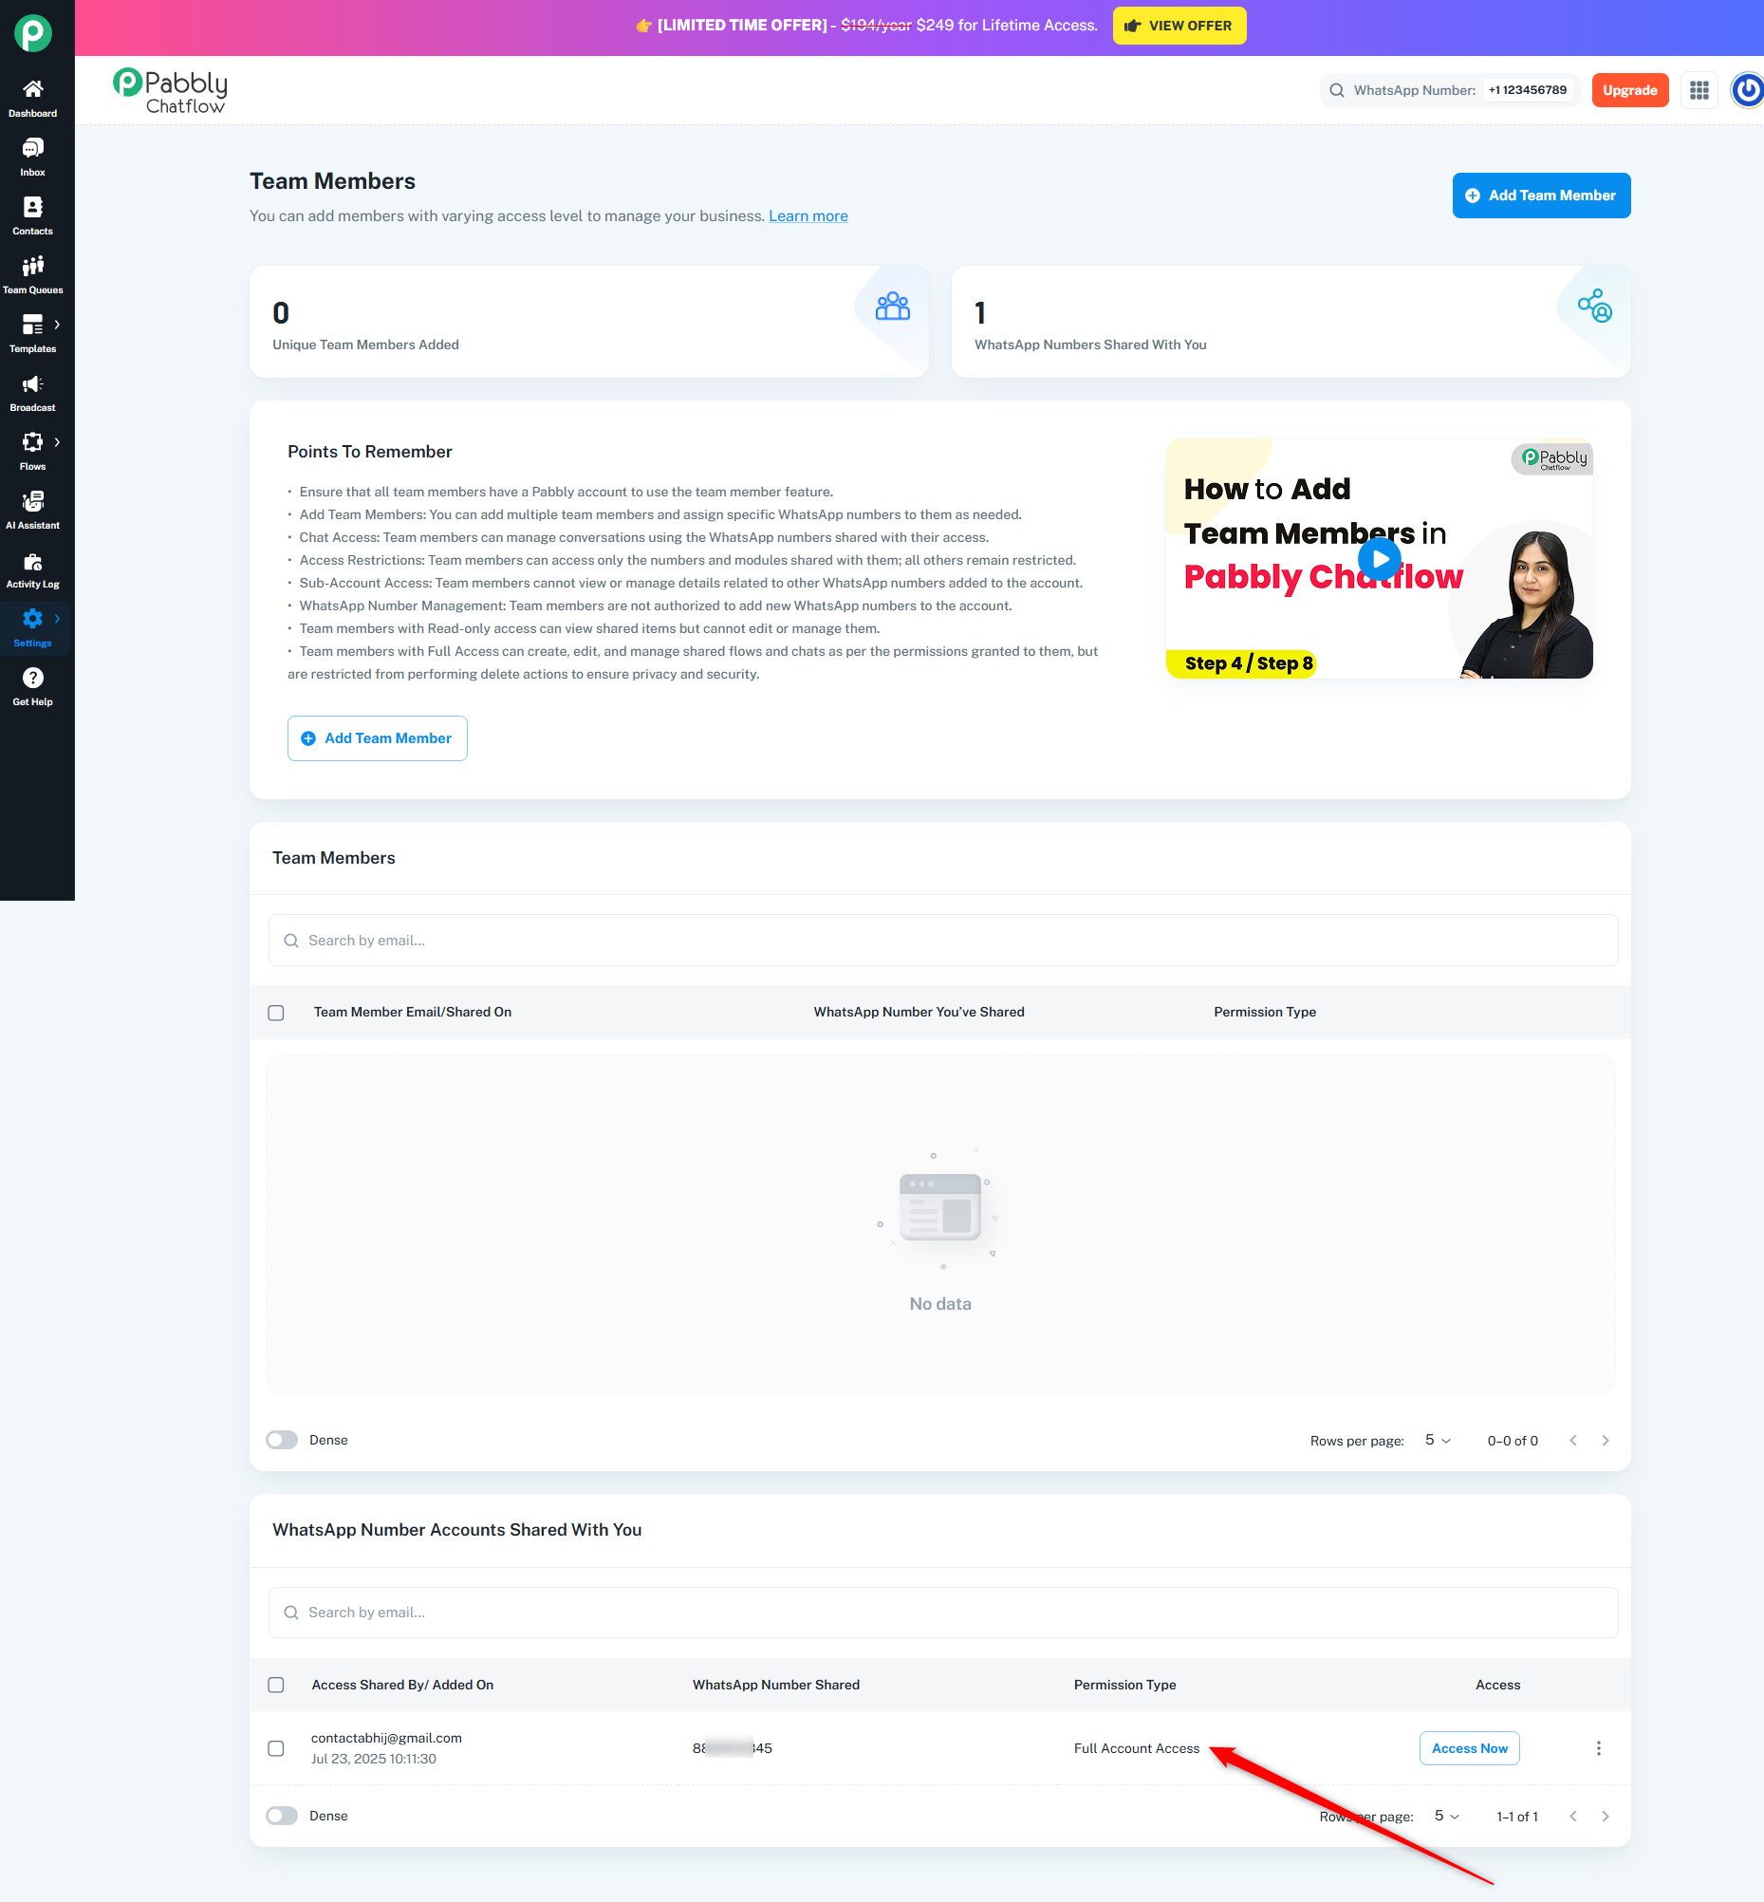Open the Settings menu item
Image resolution: width=1764 pixels, height=1902 pixels.
click(32, 627)
